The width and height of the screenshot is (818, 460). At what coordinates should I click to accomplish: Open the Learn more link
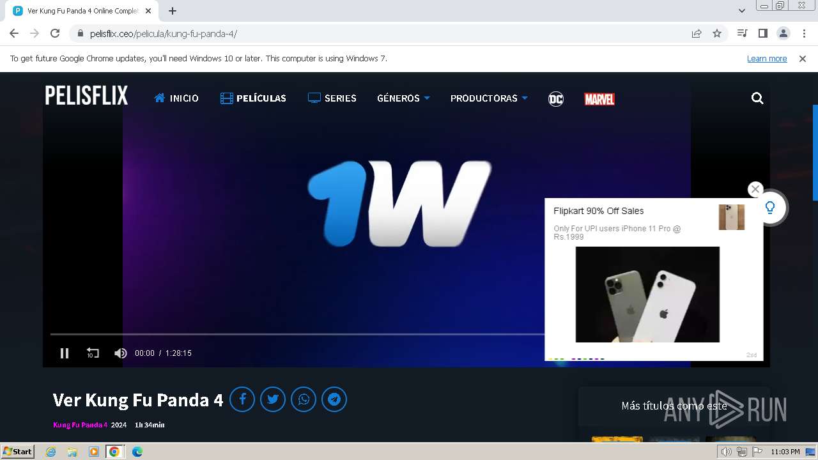[767, 58]
